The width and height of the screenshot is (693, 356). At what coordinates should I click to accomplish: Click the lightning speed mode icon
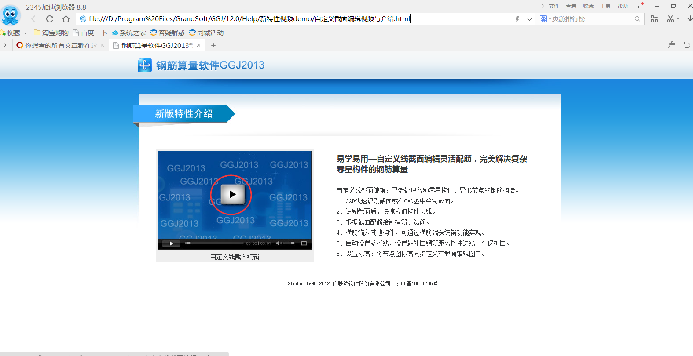click(517, 19)
